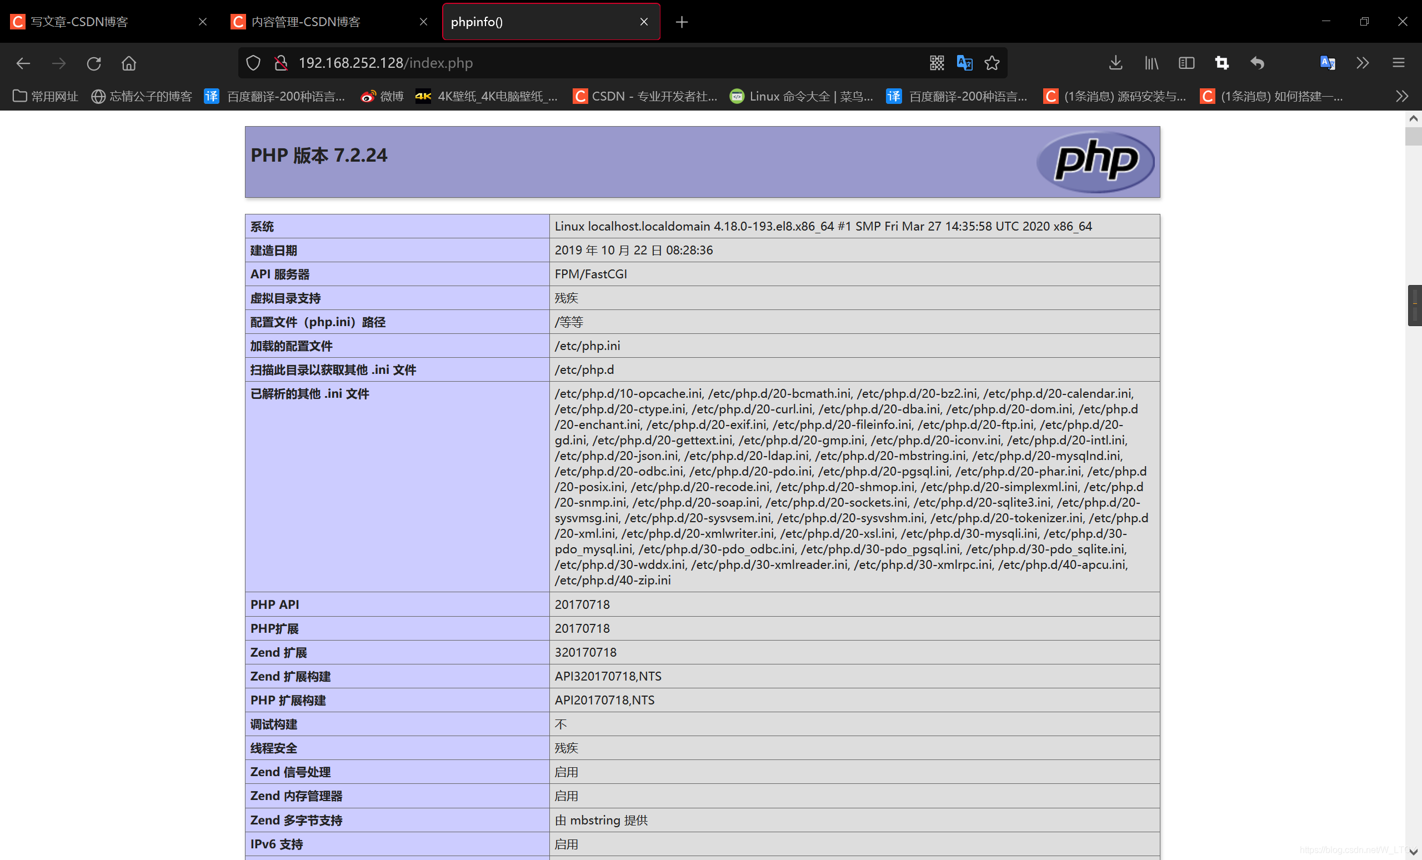Click the Linux localhost.localdomain system value
This screenshot has width=1422, height=860.
point(824,226)
